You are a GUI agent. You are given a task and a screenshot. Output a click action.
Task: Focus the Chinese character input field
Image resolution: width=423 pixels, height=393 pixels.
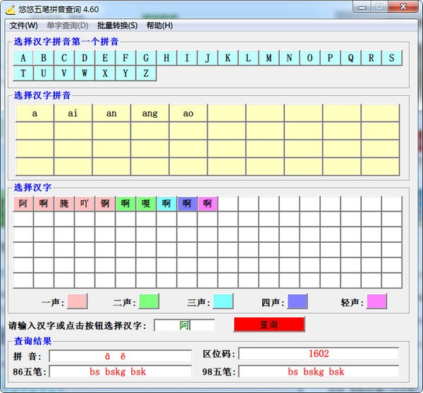click(x=184, y=325)
